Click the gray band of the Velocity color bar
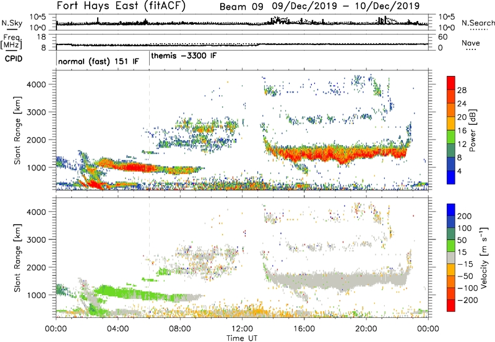Viewport: 495px width, 342px height. tap(451, 257)
